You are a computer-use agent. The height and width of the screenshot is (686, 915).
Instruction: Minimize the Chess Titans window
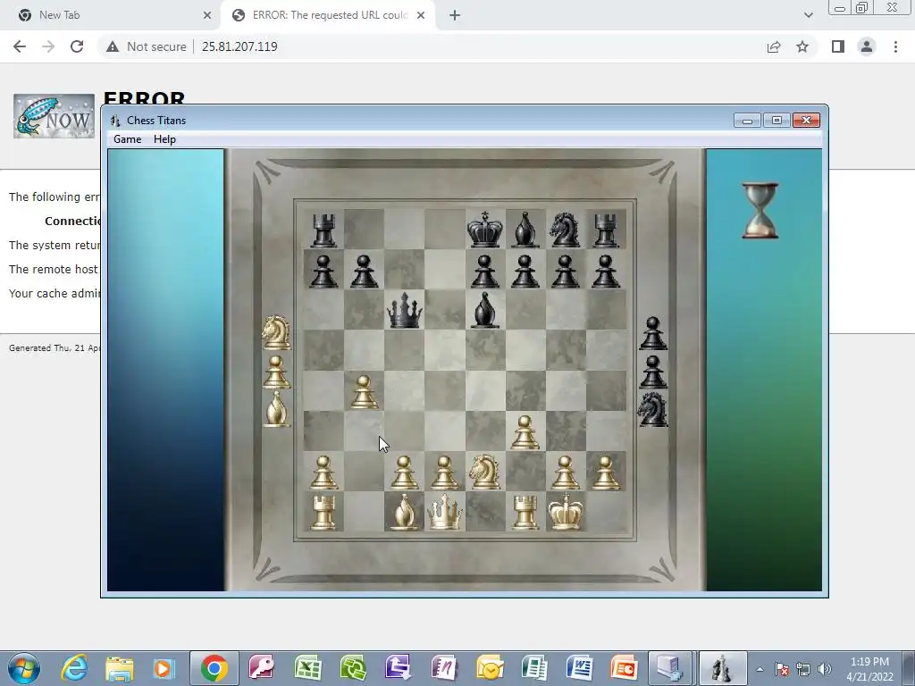click(x=747, y=121)
